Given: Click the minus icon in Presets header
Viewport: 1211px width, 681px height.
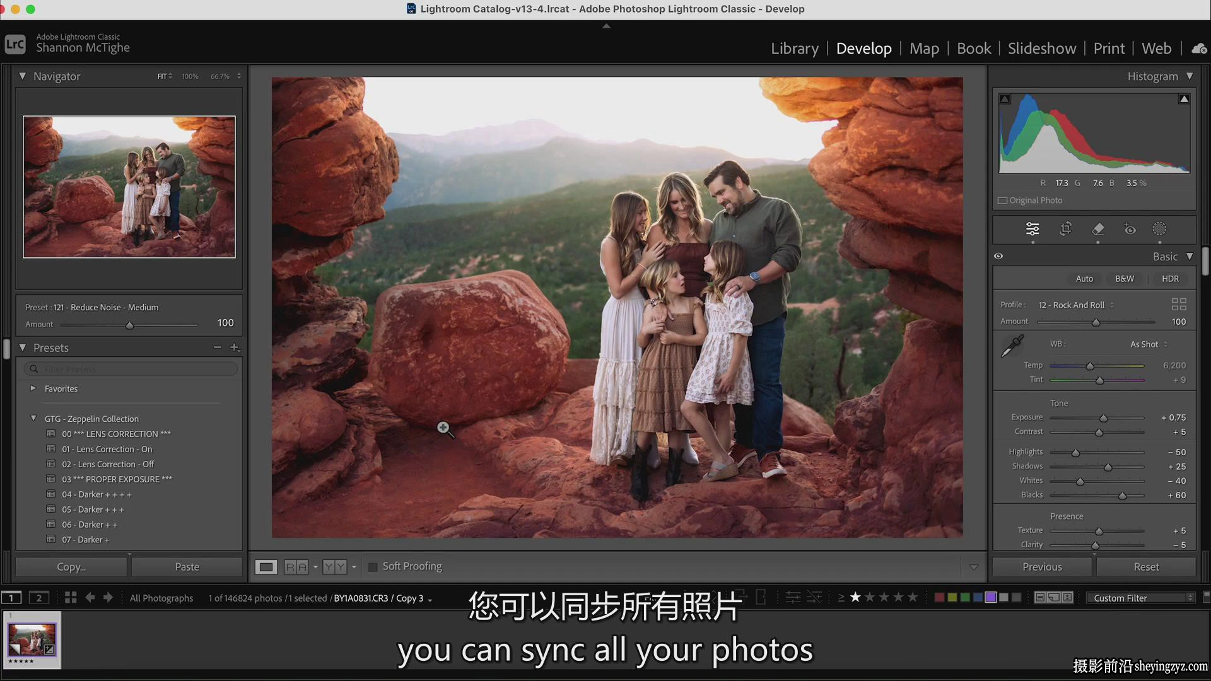Looking at the screenshot, I should coord(218,347).
